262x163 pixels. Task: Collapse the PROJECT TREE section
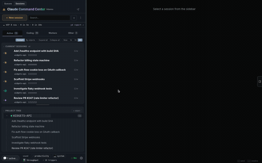[x=4, y=111]
